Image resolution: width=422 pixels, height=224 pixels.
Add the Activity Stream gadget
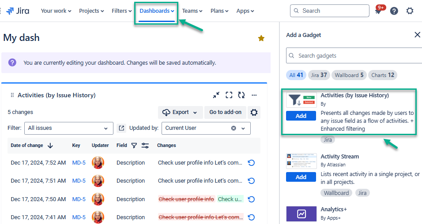301,177
